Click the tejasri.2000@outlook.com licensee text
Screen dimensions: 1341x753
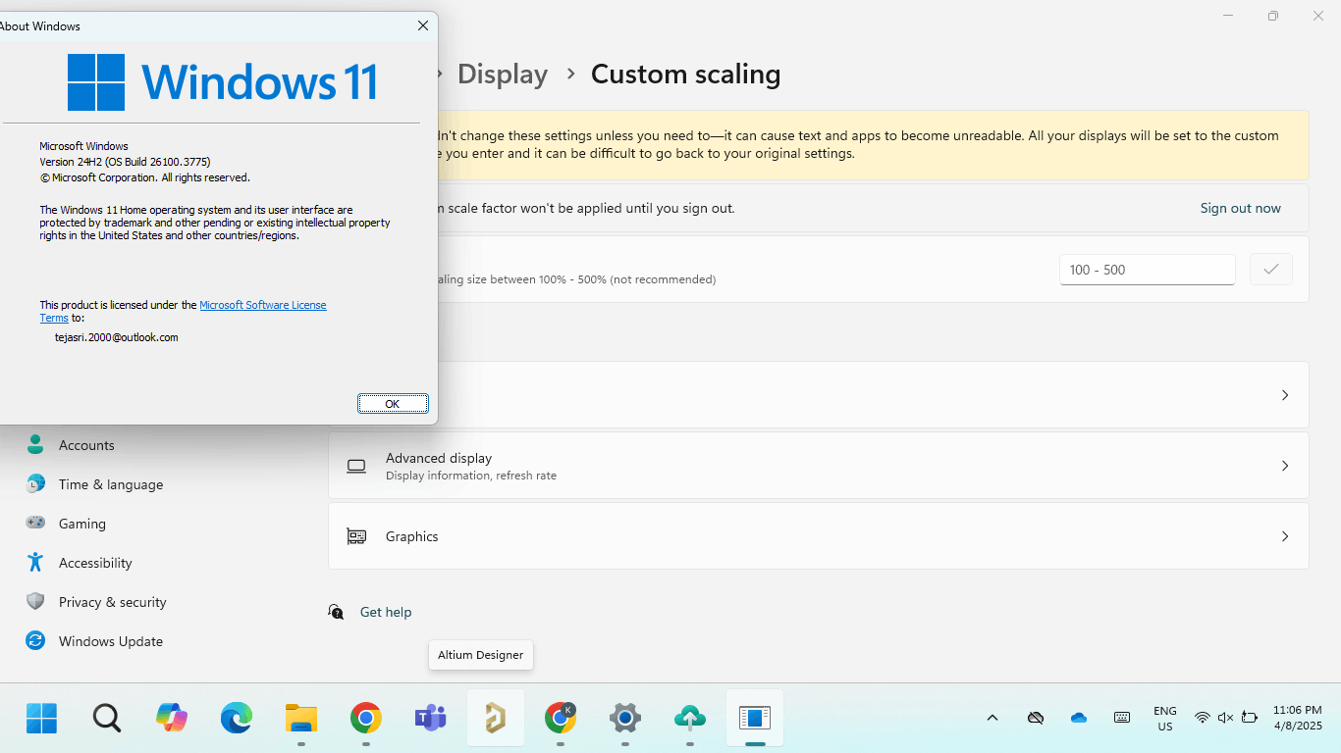point(117,337)
